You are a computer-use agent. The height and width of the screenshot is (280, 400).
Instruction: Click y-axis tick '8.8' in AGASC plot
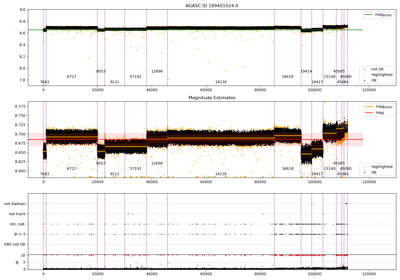(x=23, y=21)
